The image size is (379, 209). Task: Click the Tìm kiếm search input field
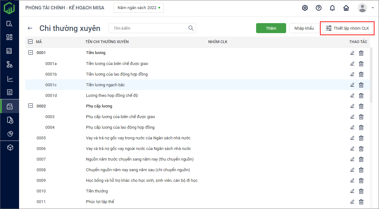149,28
